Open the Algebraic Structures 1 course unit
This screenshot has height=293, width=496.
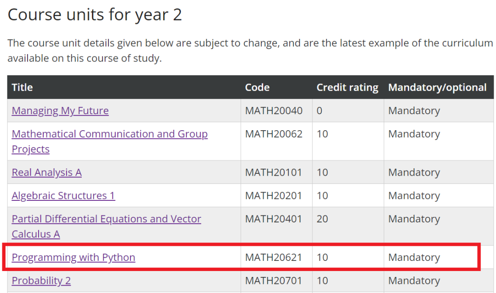[63, 196]
